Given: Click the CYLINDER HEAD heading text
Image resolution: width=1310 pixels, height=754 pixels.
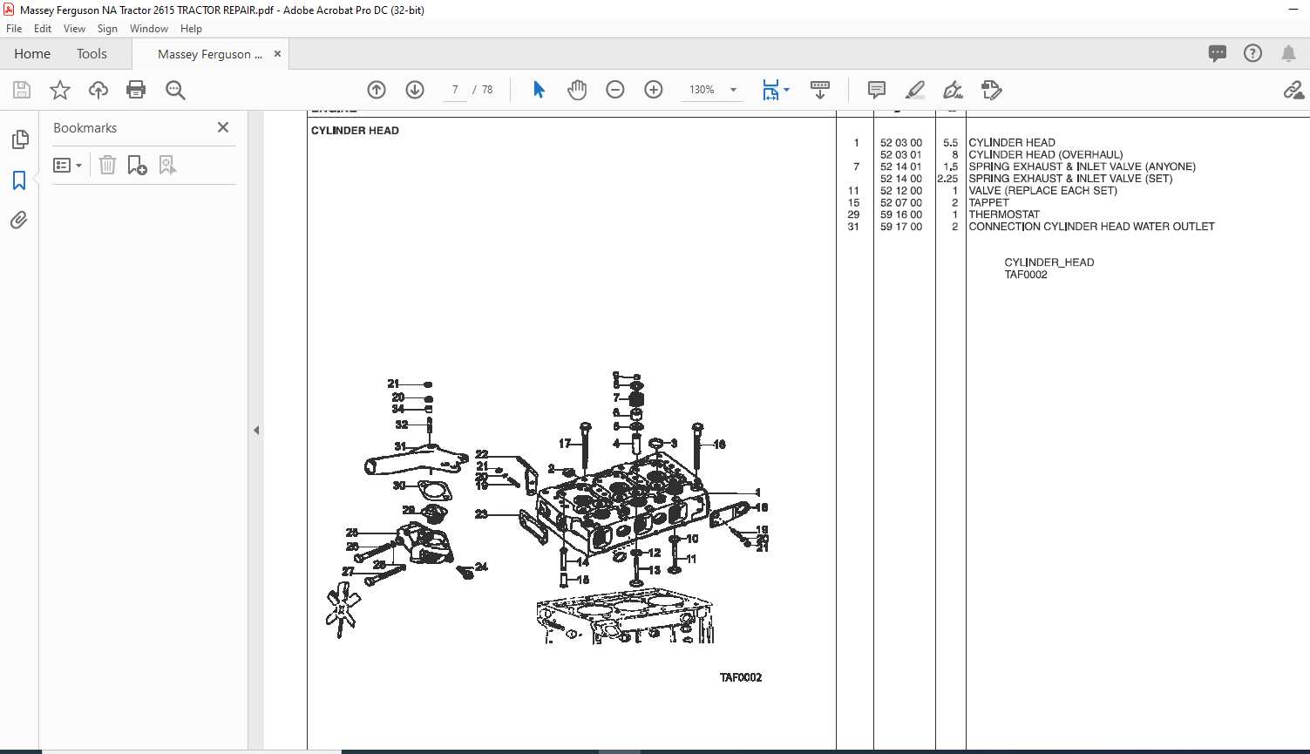Looking at the screenshot, I should click(x=355, y=131).
